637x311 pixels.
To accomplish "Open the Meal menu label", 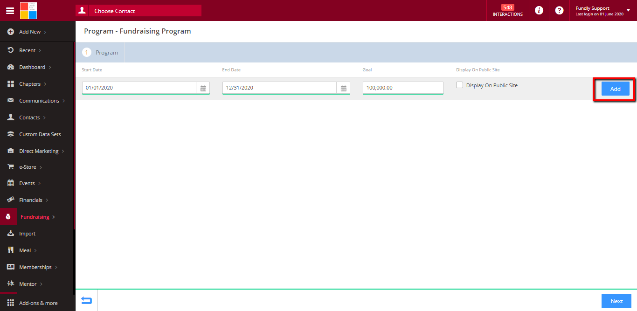I will tap(25, 250).
